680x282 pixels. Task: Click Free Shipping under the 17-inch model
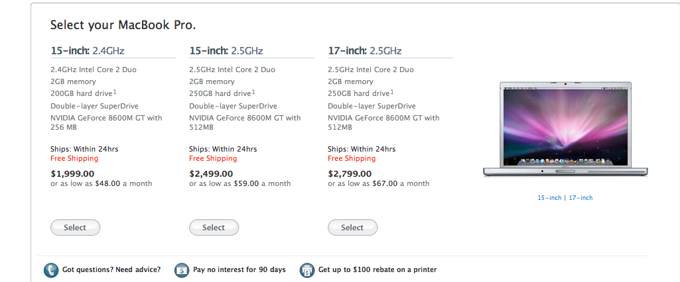(x=352, y=158)
